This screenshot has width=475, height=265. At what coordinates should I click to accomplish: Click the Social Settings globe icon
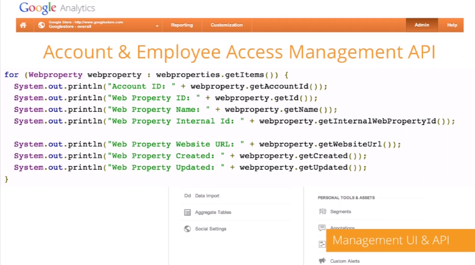coord(187,229)
